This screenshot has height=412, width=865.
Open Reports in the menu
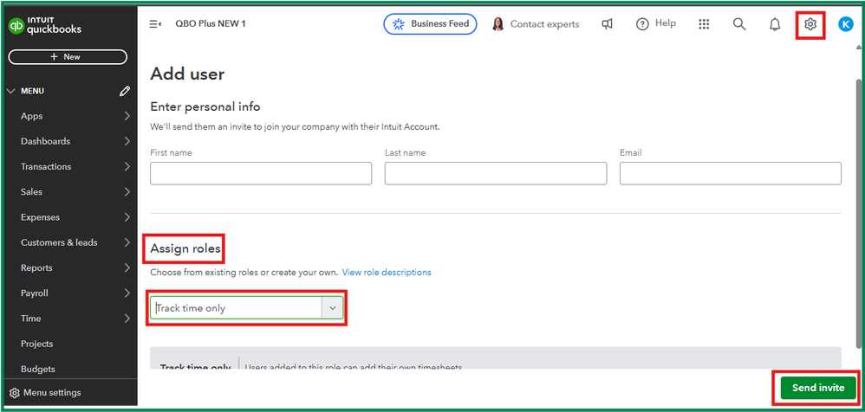click(36, 268)
